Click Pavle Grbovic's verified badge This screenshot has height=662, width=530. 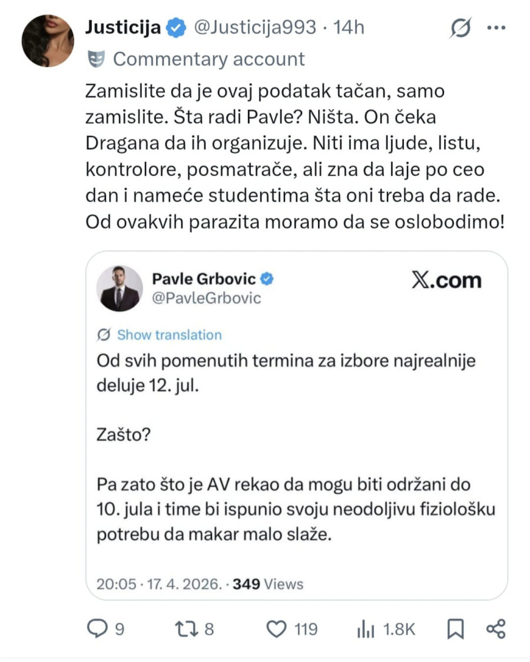point(268,280)
